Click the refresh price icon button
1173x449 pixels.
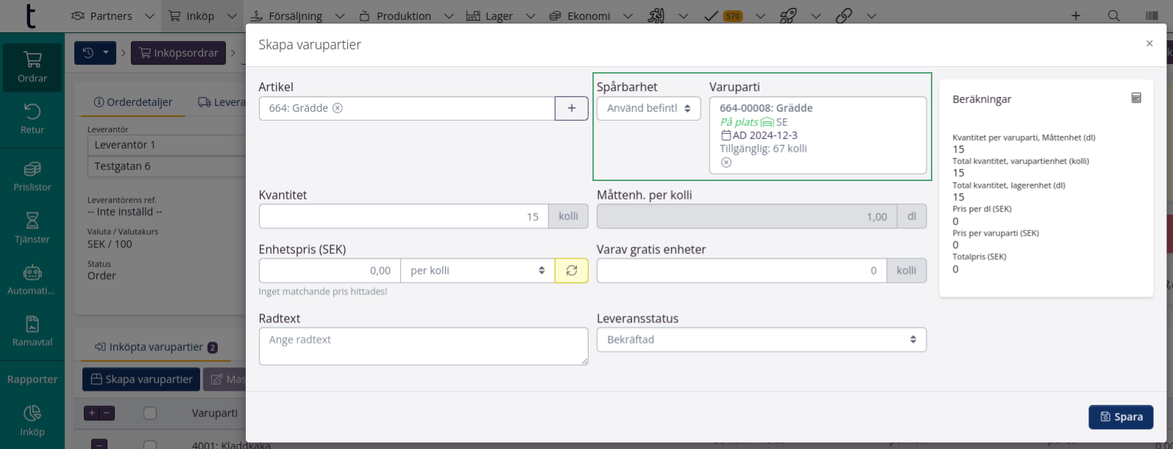(571, 271)
